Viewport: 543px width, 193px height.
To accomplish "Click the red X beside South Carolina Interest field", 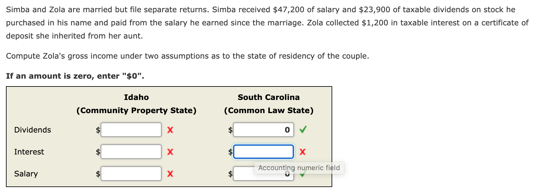I will pos(302,152).
